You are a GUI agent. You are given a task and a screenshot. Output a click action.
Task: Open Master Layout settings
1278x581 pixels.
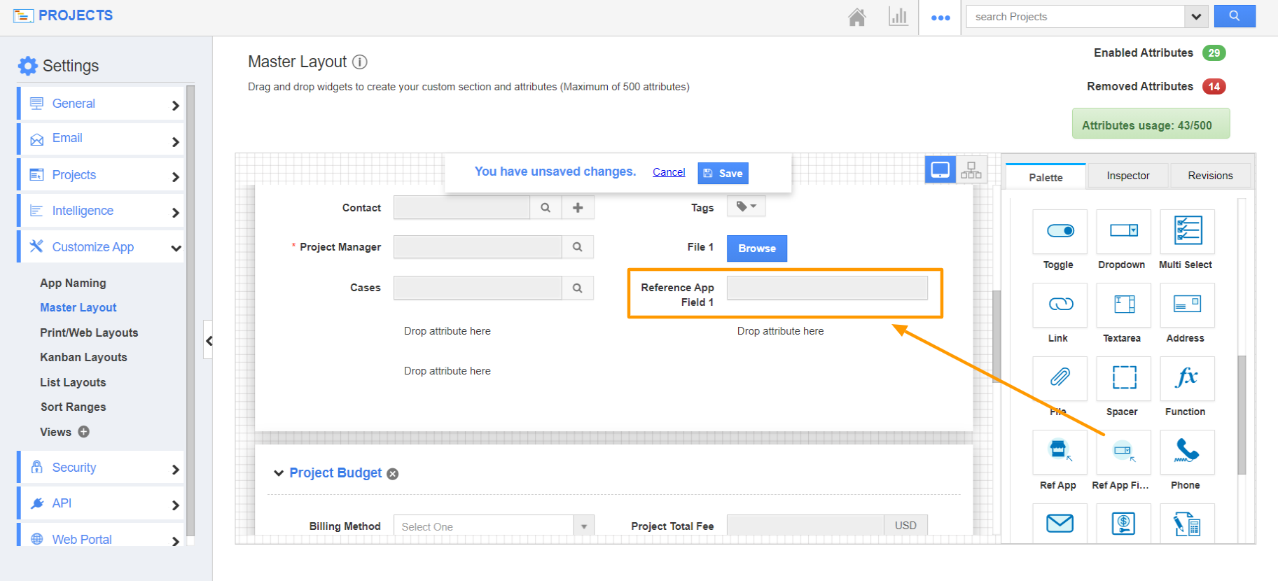tap(78, 307)
